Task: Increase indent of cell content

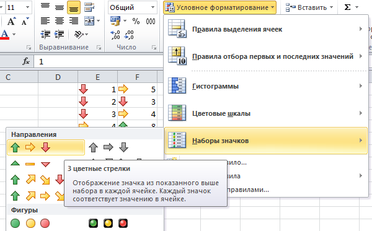Action: pyautogui.click(x=60, y=35)
